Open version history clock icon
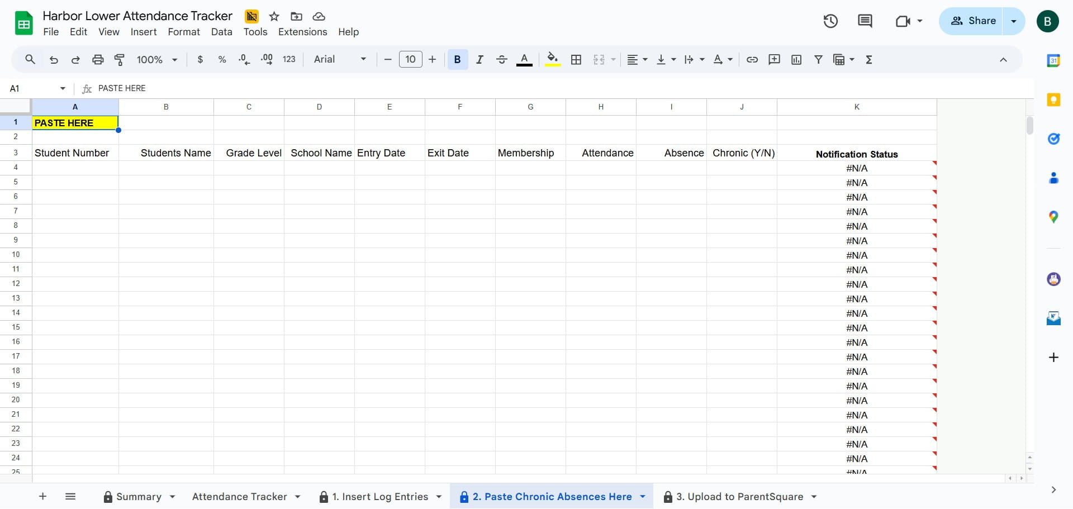This screenshot has height=509, width=1073. (x=830, y=21)
